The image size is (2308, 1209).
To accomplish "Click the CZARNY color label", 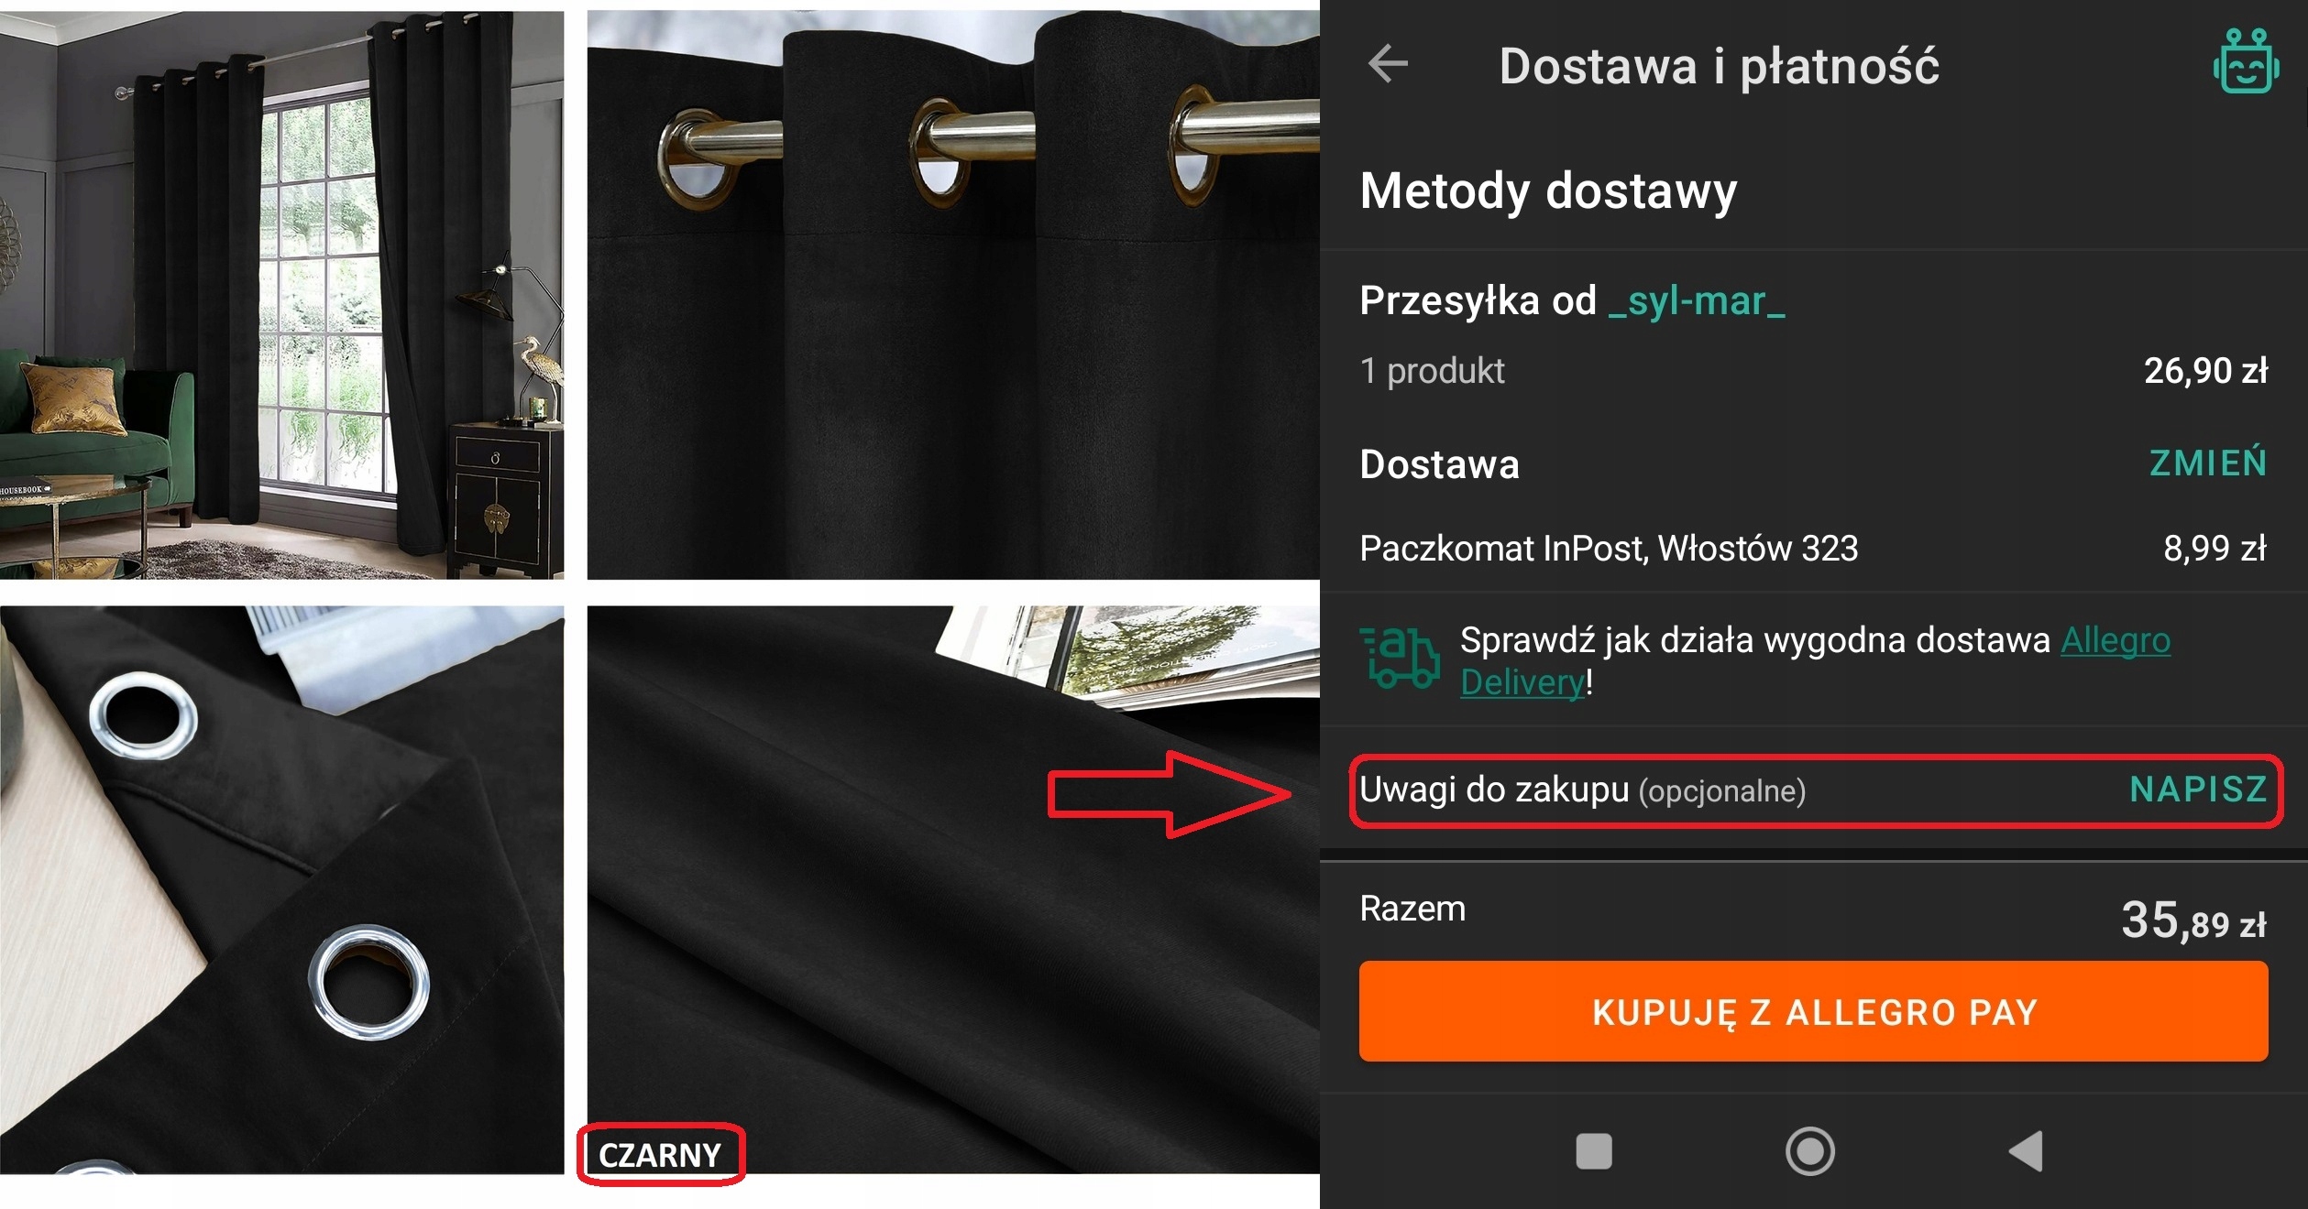I will tap(660, 1155).
